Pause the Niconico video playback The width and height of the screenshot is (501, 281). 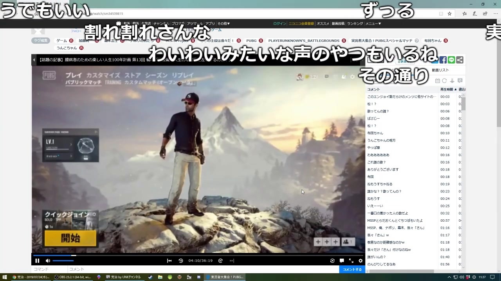point(37,261)
